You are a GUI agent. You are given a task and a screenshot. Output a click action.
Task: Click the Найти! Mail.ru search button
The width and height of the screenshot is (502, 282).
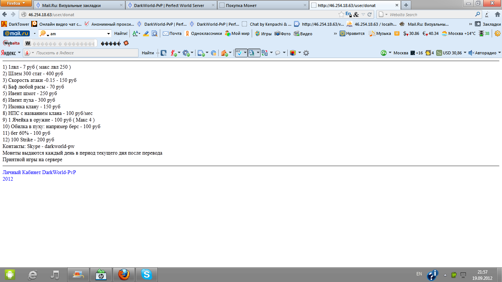tap(121, 33)
